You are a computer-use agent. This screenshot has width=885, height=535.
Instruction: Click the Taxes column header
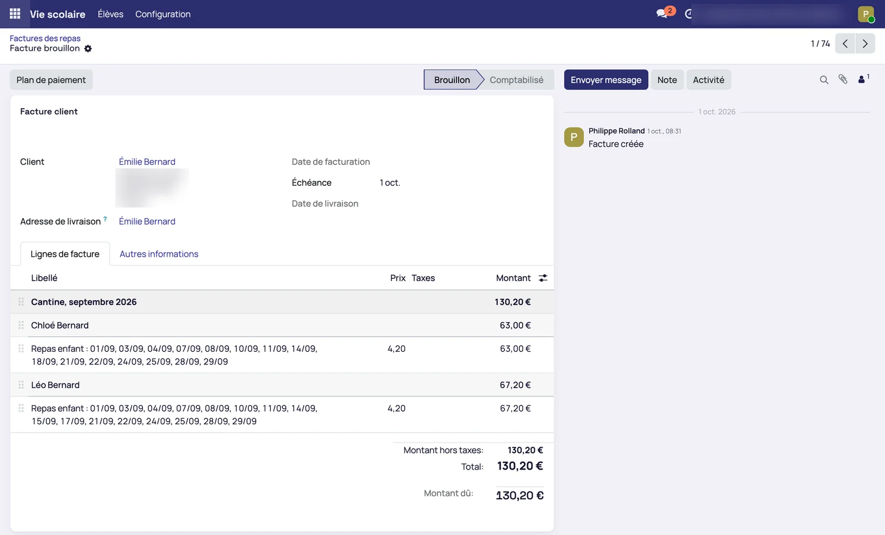click(423, 278)
